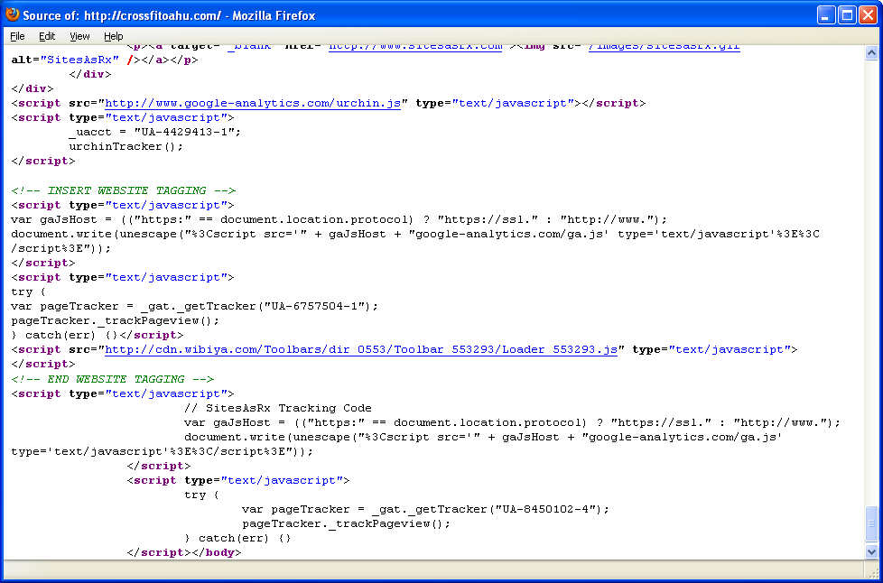Click the scrollbar down arrow
883x583 pixels.
coord(871,551)
